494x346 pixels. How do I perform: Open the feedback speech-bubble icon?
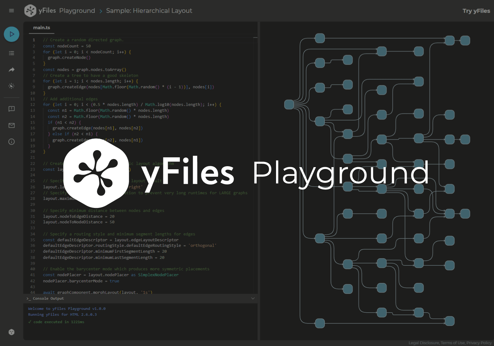pos(11,109)
